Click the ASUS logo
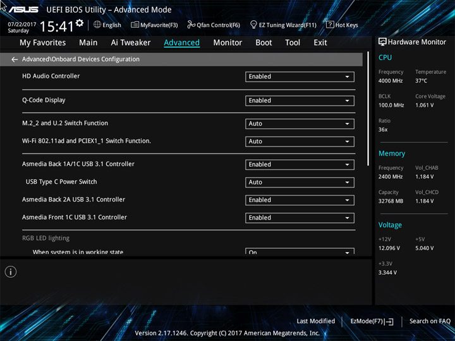Image resolution: width=455 pixels, height=341 pixels. click(x=23, y=9)
